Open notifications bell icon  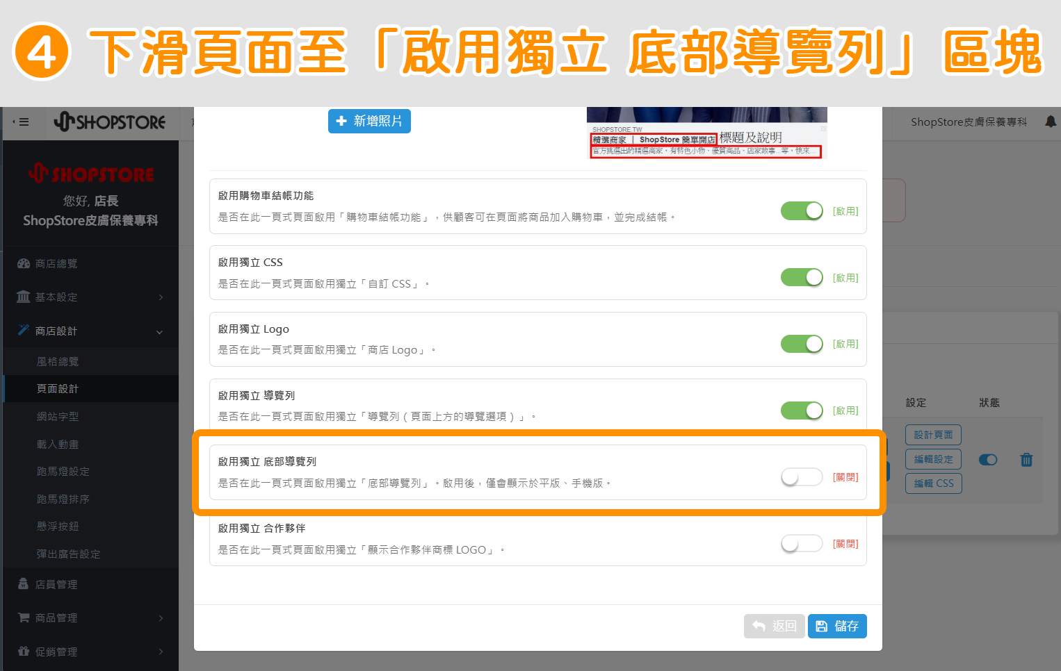tap(1051, 122)
